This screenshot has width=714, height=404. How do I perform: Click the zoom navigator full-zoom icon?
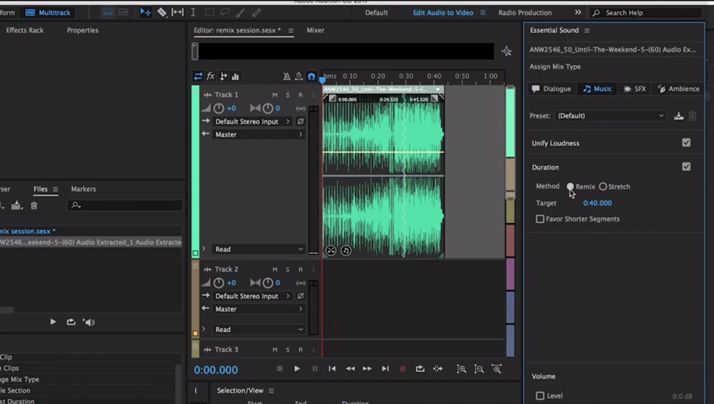coord(506,51)
